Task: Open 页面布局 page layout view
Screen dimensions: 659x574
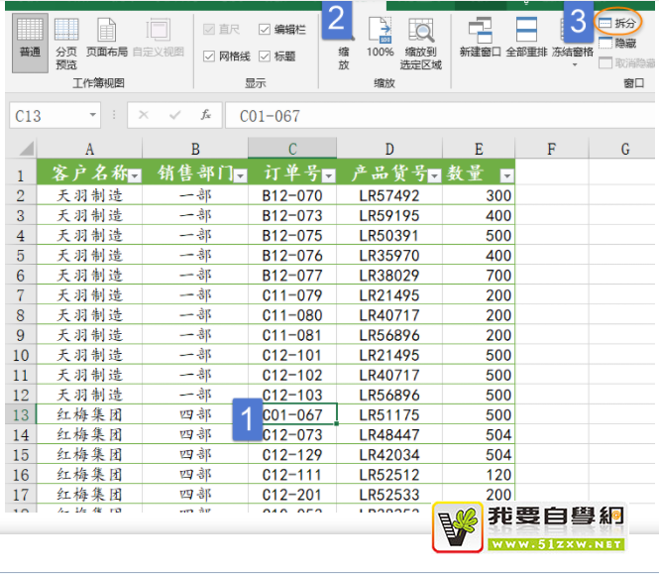Action: [105, 42]
